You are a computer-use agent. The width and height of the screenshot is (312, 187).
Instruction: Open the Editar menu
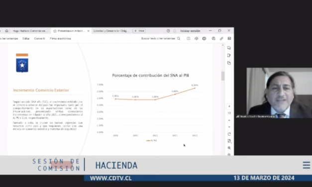(26, 39)
